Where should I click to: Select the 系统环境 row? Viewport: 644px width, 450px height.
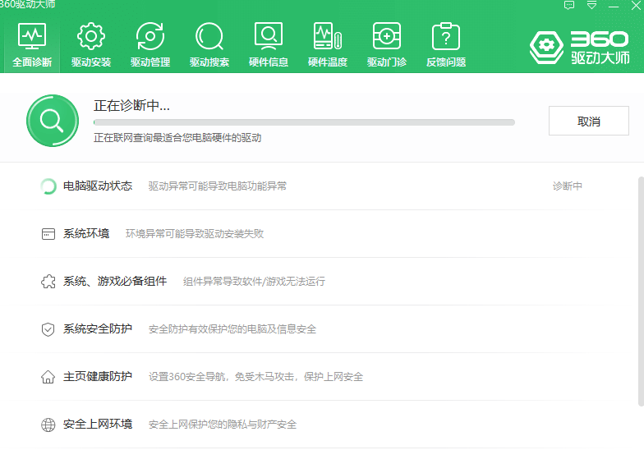(x=86, y=234)
